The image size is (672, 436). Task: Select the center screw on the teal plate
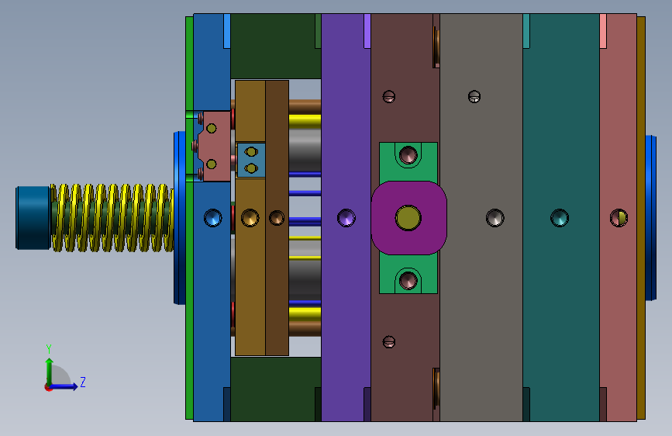[x=560, y=218]
